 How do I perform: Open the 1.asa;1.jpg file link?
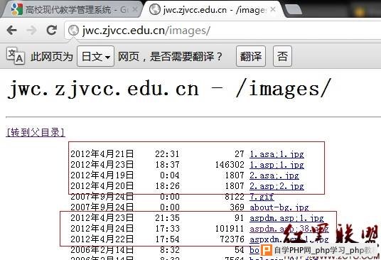tap(277, 154)
